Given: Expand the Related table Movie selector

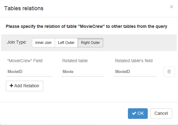Looking at the screenshot, I should pos(83,72).
